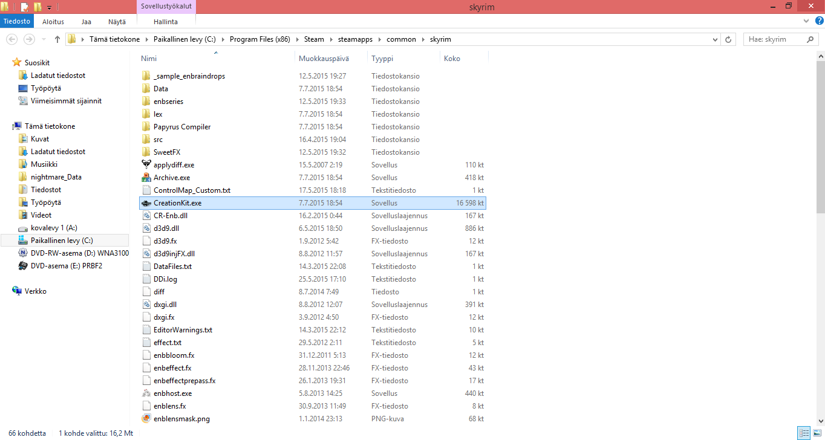Click the Kuvat folder icon in sidebar
Screen dimensions: 825x440
[23, 139]
